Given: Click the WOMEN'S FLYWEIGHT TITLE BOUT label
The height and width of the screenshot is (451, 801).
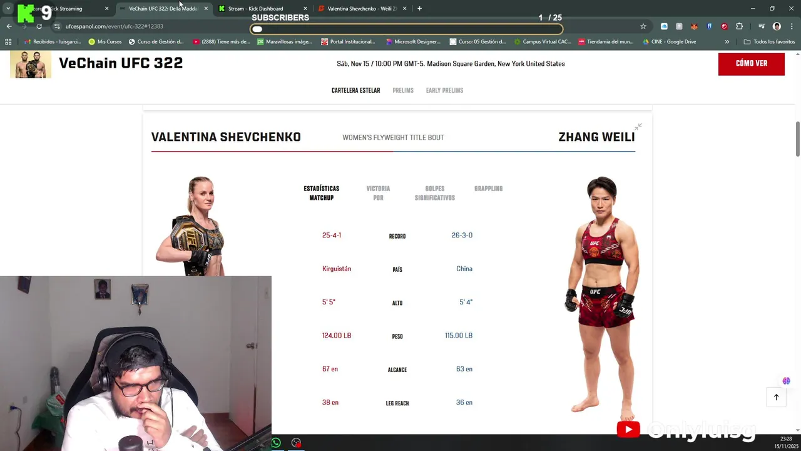Looking at the screenshot, I should [393, 138].
